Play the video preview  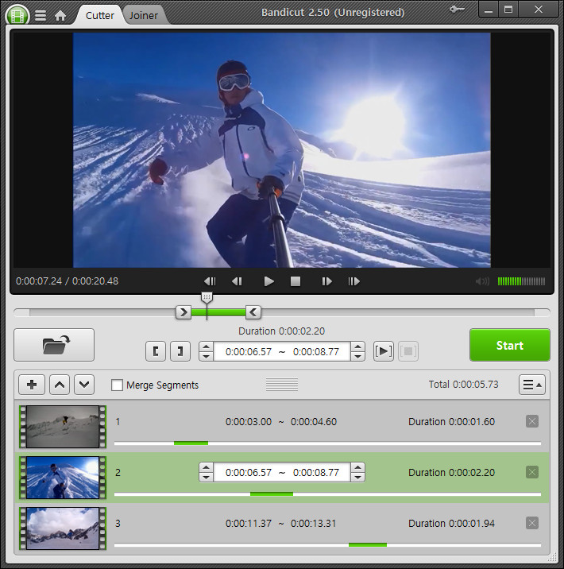pos(268,281)
